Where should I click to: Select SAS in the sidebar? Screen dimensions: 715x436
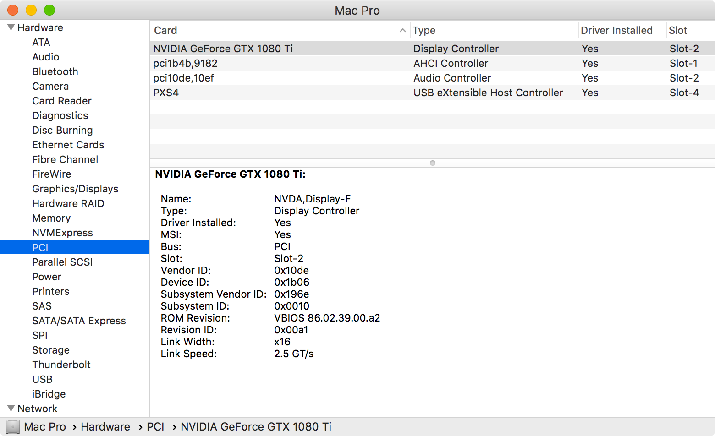(42, 306)
